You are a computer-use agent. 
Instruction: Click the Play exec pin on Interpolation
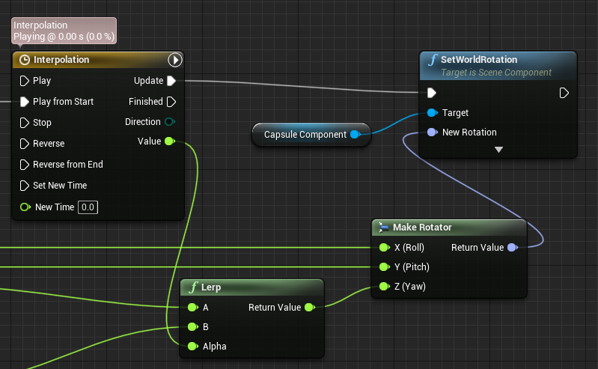[x=25, y=81]
